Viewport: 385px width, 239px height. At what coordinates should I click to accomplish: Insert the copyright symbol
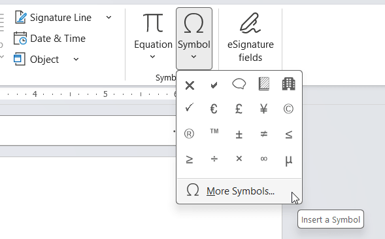coord(288,109)
